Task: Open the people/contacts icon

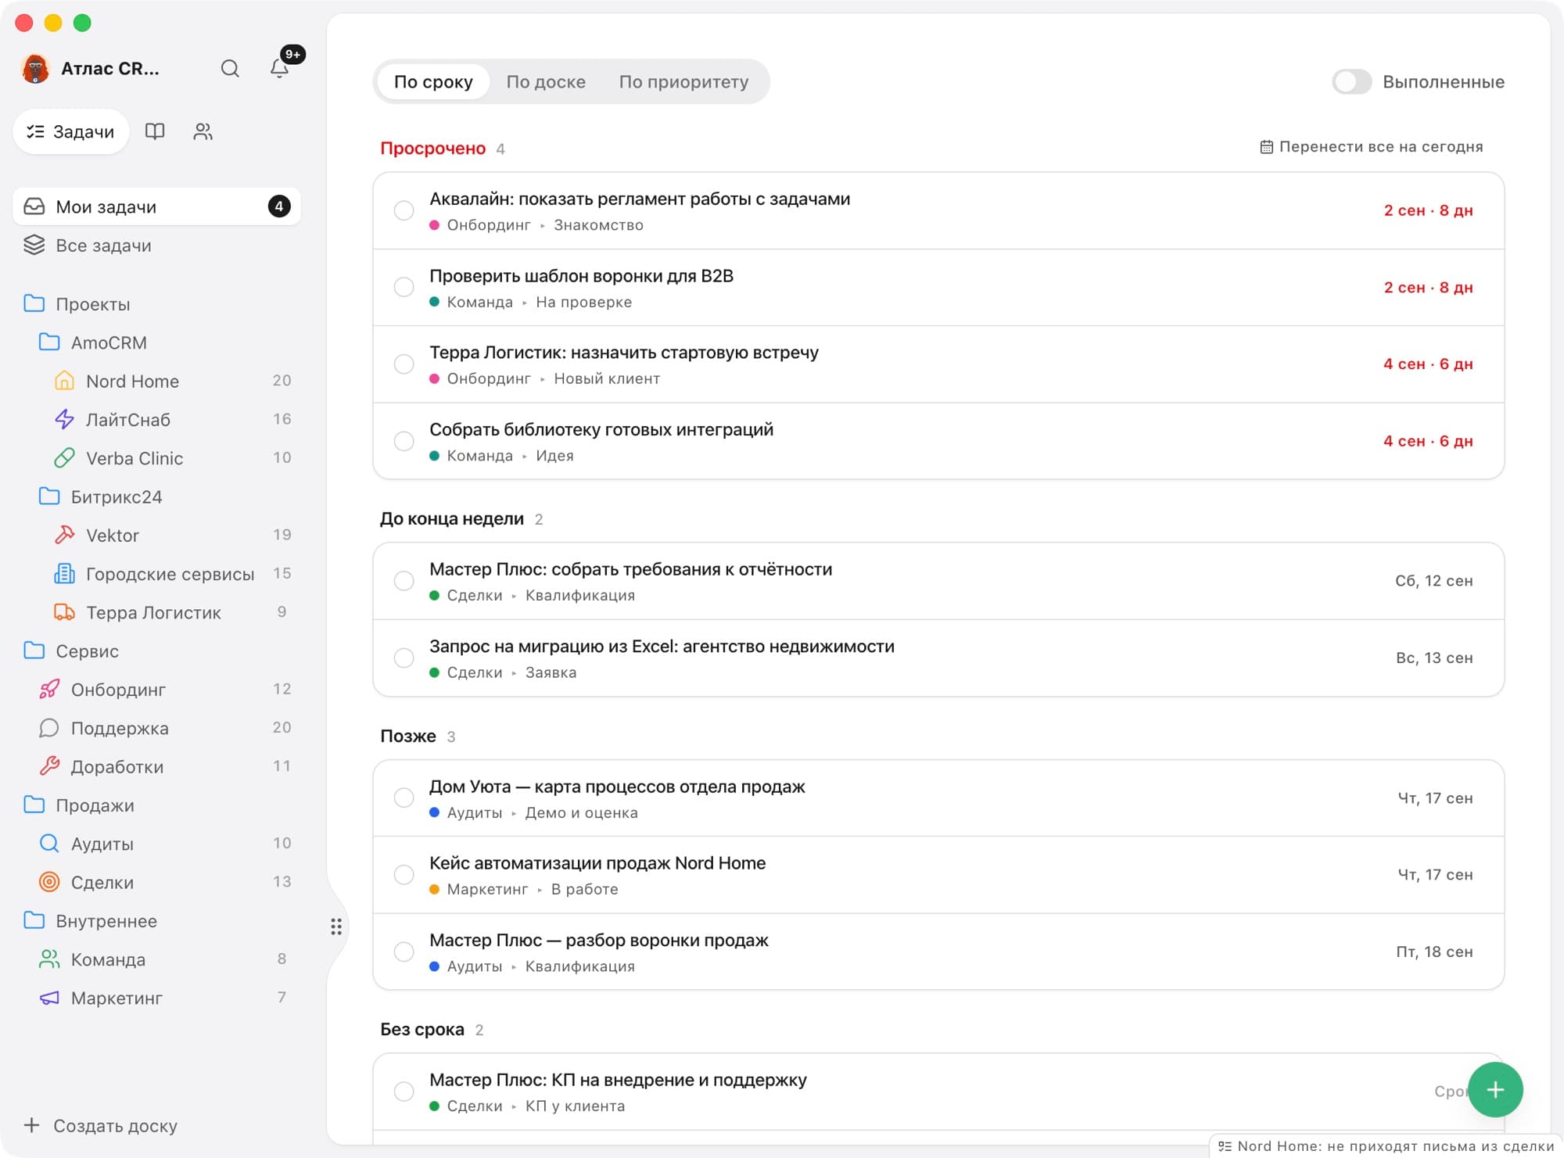Action: [203, 131]
